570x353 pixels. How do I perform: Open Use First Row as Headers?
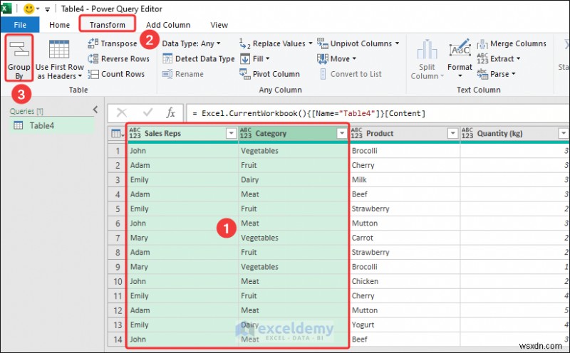tap(60, 60)
